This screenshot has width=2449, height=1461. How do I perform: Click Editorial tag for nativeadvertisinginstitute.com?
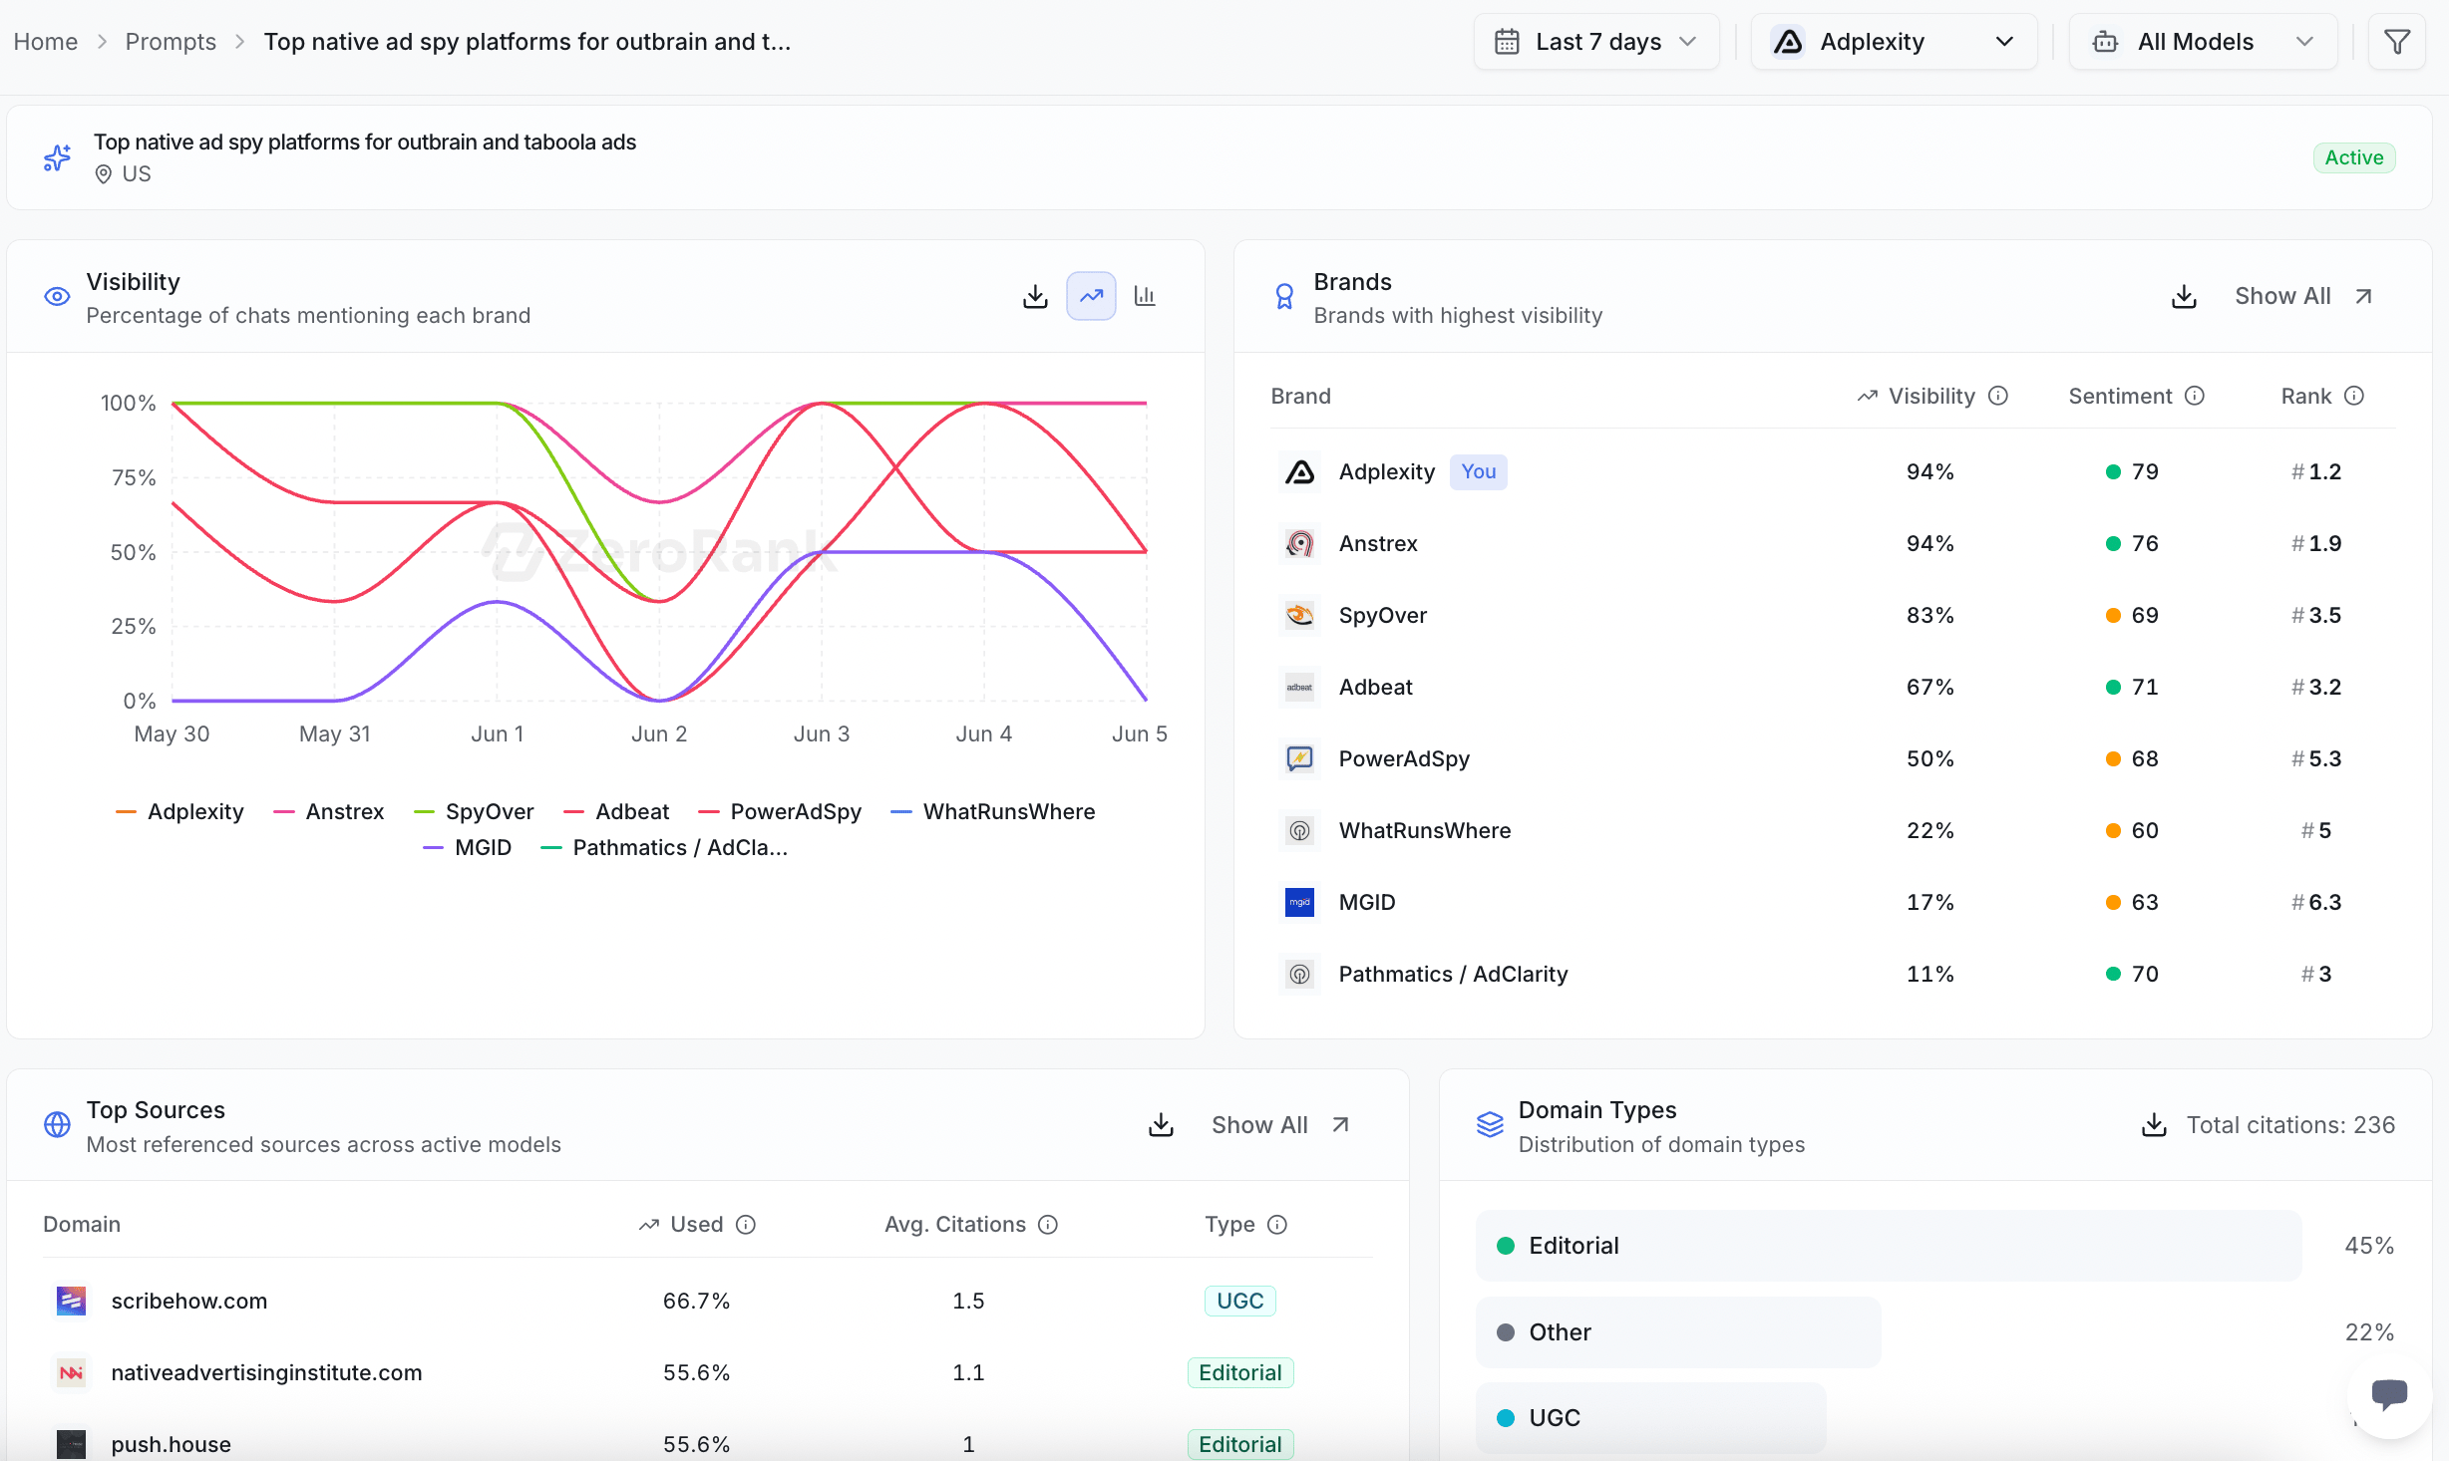coord(1240,1373)
